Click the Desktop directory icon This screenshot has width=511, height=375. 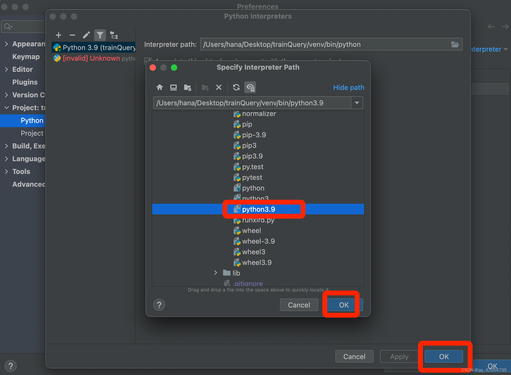(x=174, y=87)
